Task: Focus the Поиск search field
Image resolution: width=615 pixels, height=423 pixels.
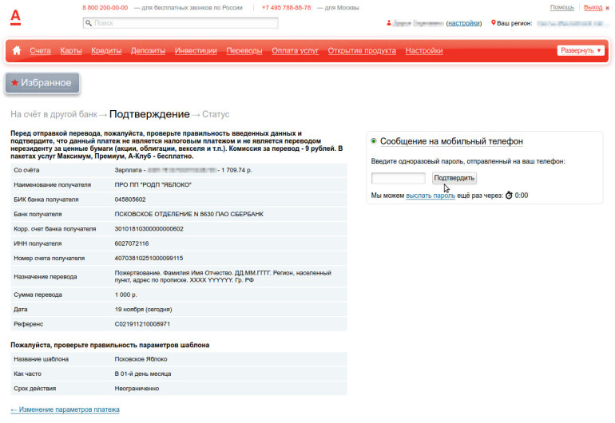Action: (x=181, y=23)
